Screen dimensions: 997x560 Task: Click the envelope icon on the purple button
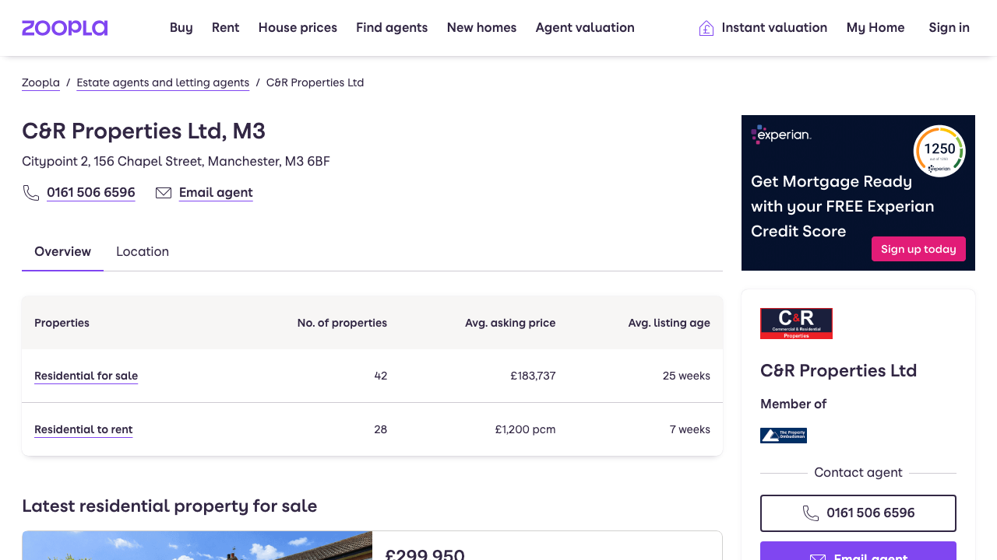click(x=819, y=558)
